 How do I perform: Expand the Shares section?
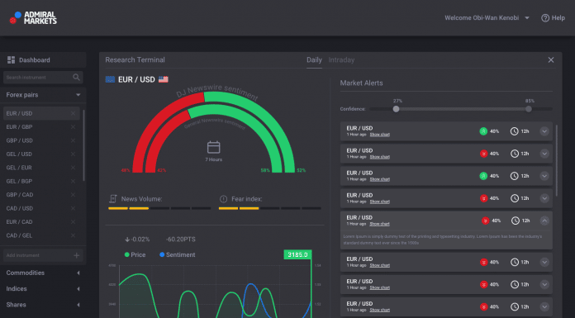click(x=78, y=305)
